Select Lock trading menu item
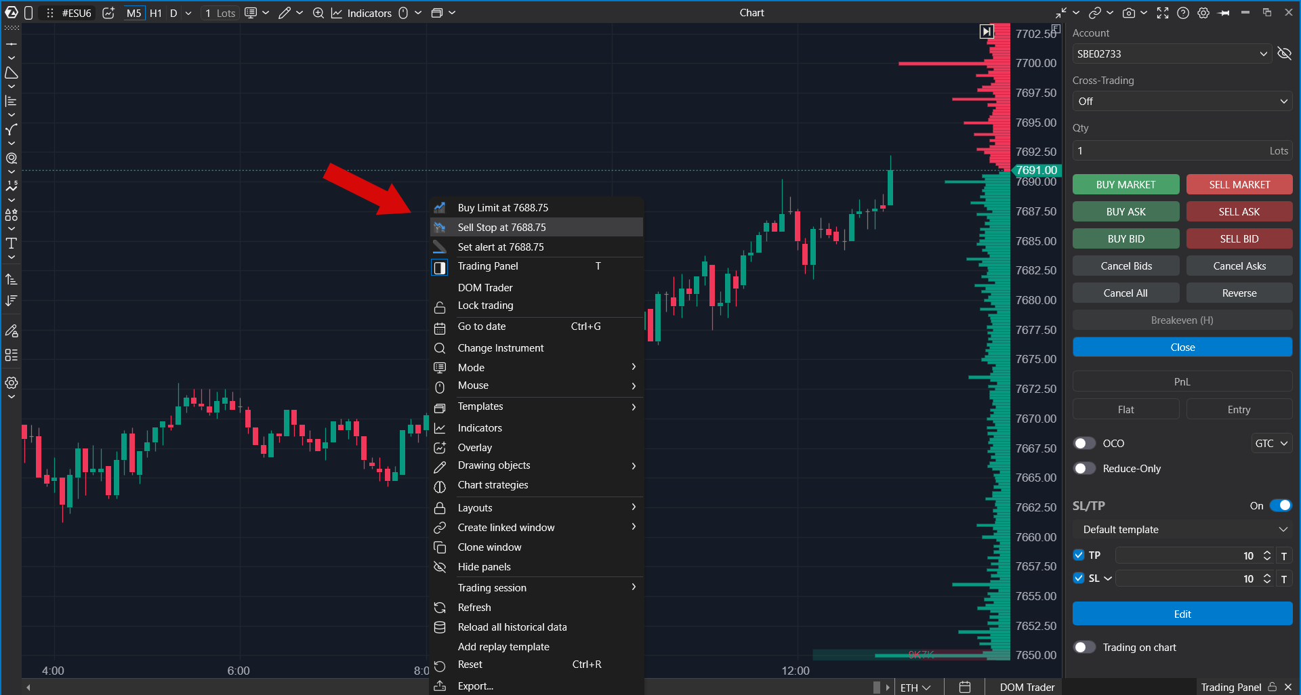Viewport: 1301px width, 695px height. [537, 306]
